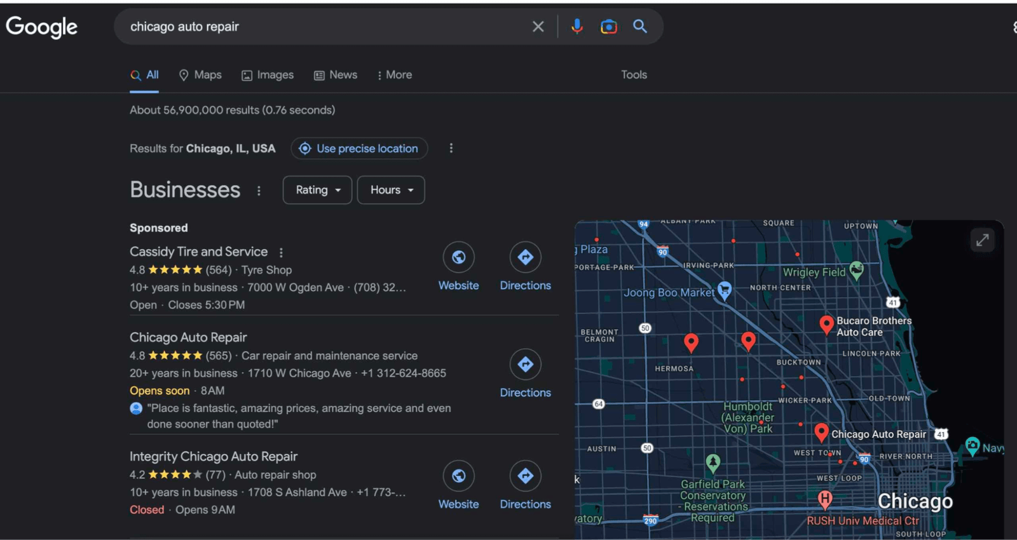The image size is (1017, 540).
Task: Click the red Closed status text
Action: 147,510
